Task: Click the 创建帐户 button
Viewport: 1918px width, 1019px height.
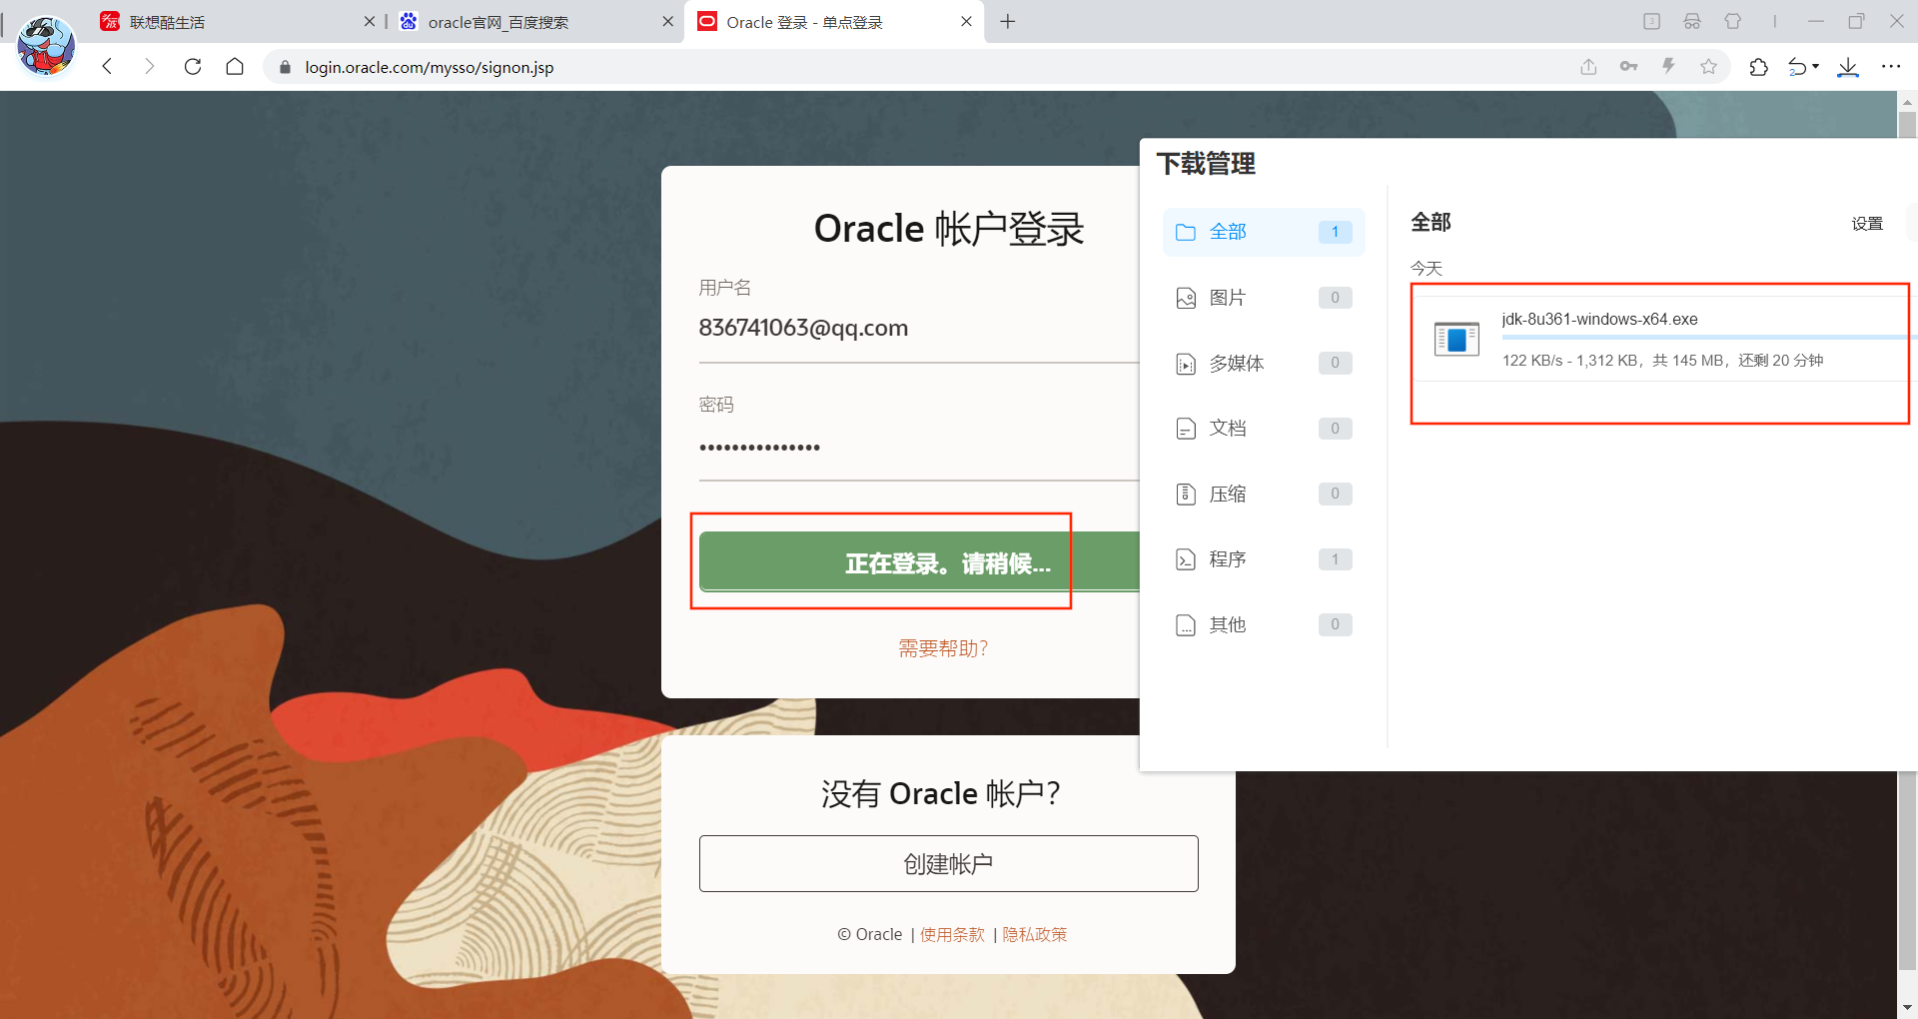Action: 948,863
